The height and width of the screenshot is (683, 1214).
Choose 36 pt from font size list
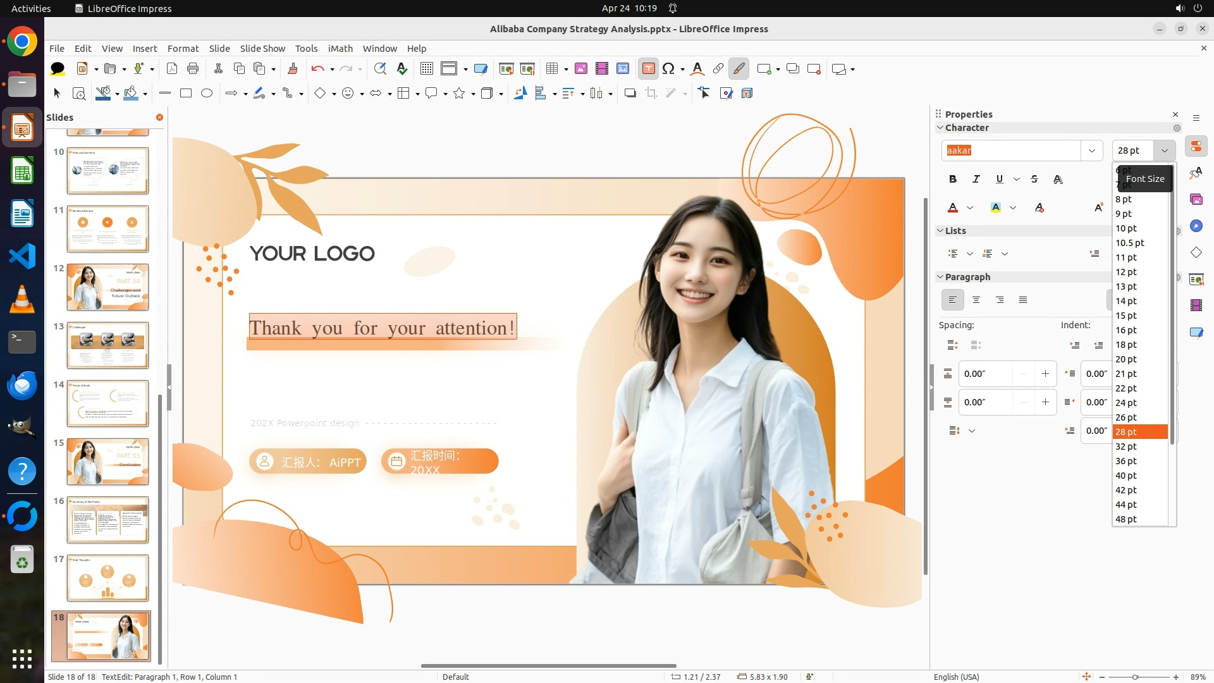coord(1126,461)
